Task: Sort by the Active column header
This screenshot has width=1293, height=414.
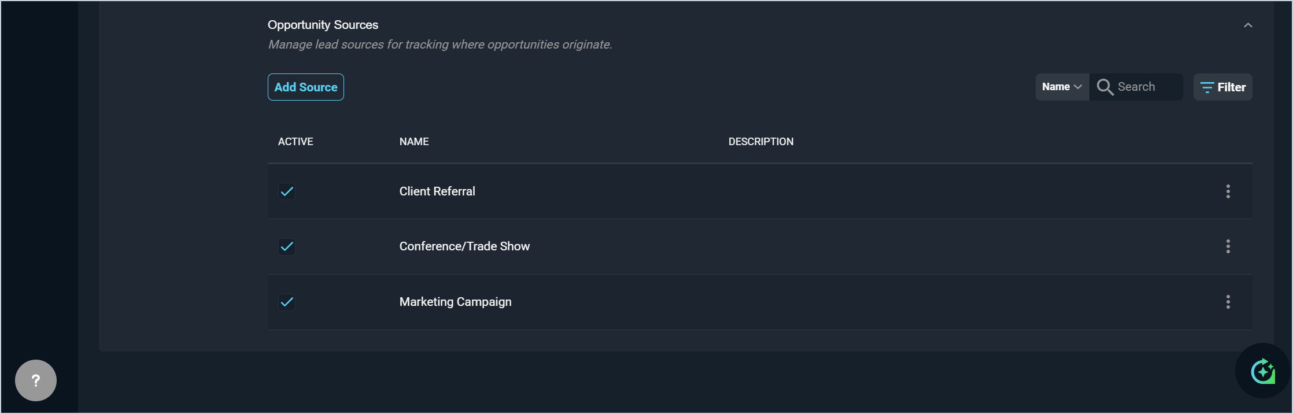Action: 295,142
